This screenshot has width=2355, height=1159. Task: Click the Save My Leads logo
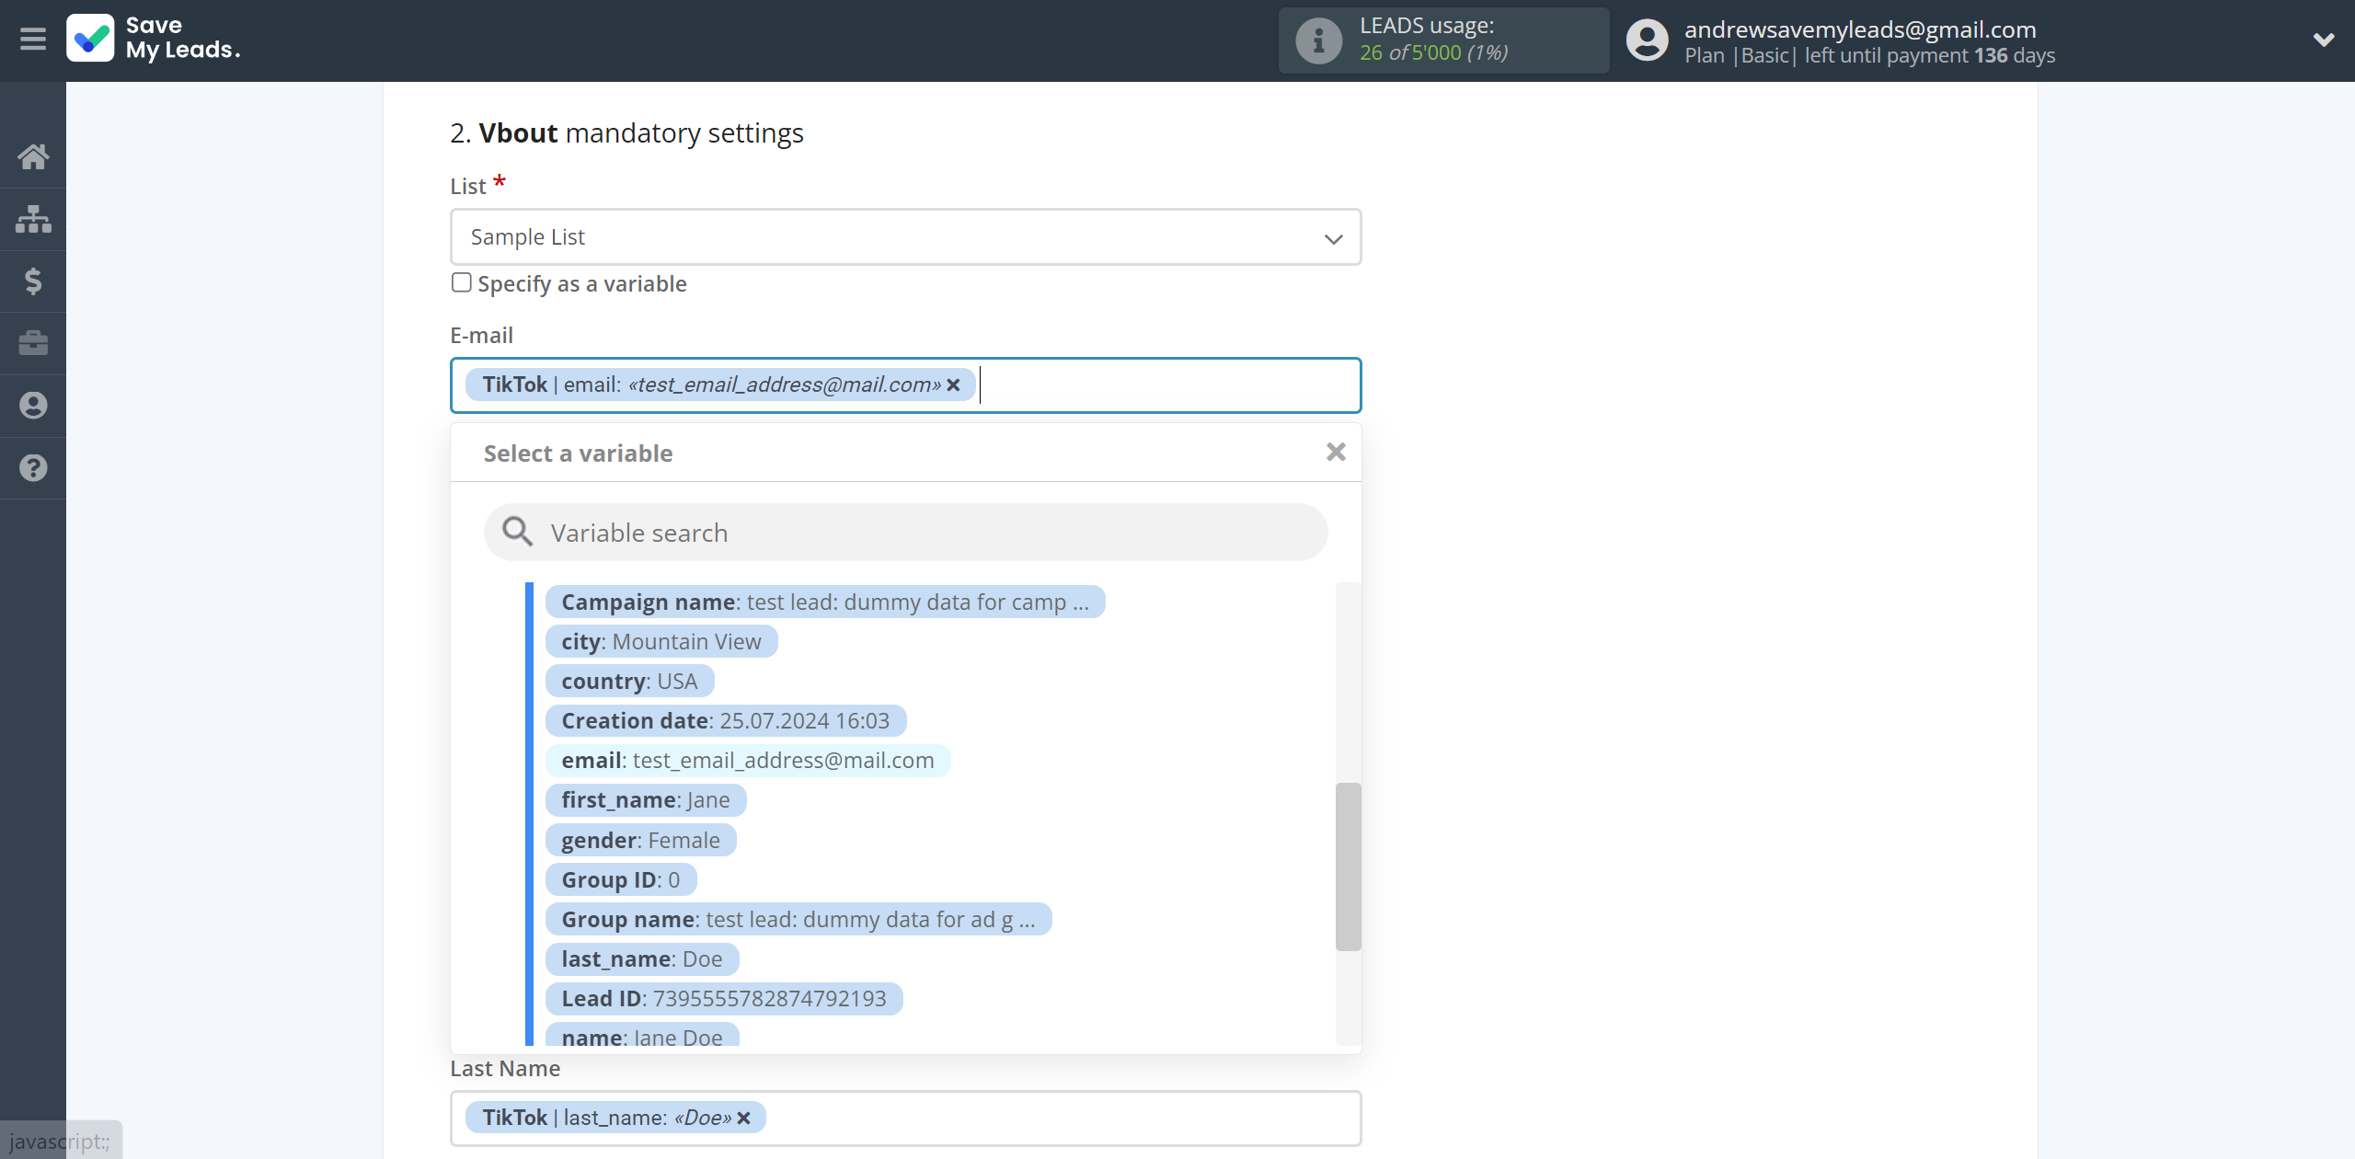154,39
